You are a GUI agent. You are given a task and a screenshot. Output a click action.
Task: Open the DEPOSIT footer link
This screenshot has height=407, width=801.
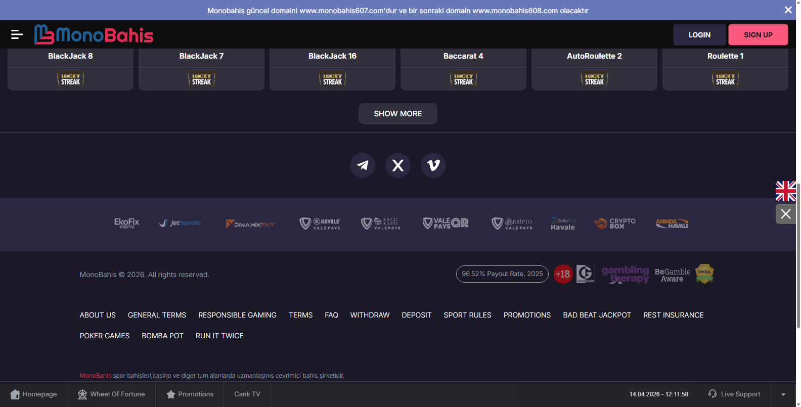point(417,315)
